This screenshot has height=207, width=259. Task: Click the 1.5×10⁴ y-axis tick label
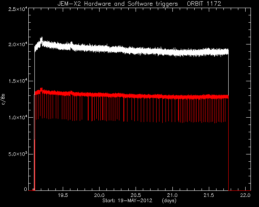point(18,81)
